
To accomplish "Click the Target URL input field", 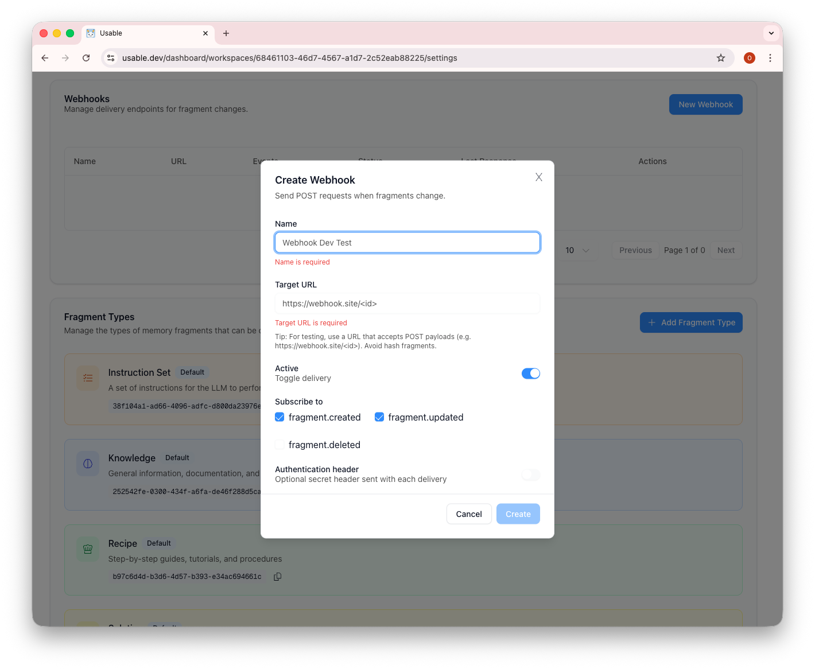I will pyautogui.click(x=407, y=304).
